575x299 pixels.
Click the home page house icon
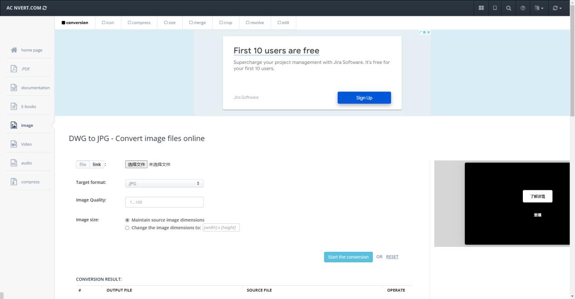(14, 50)
